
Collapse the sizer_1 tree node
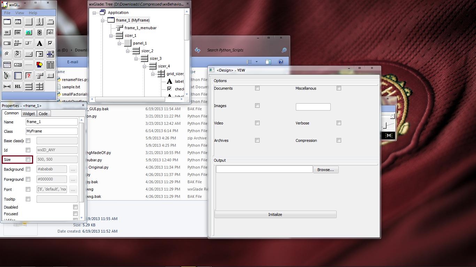(x=111, y=36)
